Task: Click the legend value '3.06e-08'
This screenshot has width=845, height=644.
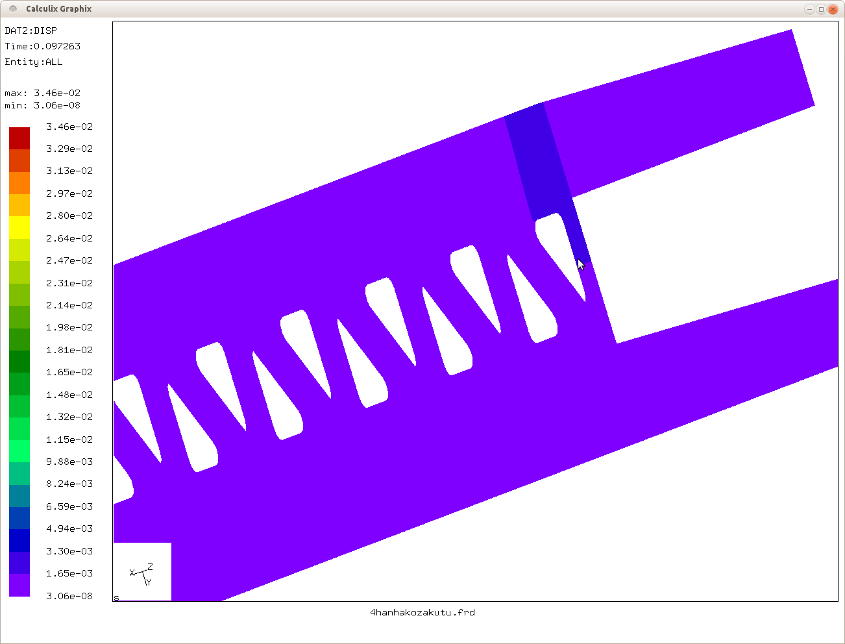Action: point(69,596)
